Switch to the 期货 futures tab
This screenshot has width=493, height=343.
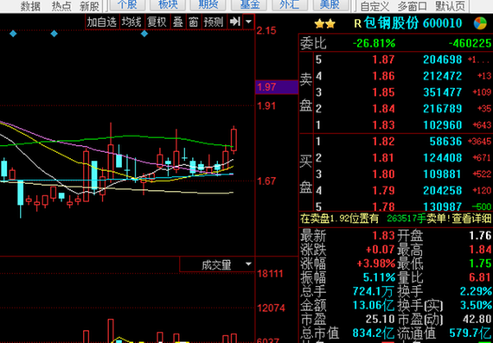click(208, 4)
